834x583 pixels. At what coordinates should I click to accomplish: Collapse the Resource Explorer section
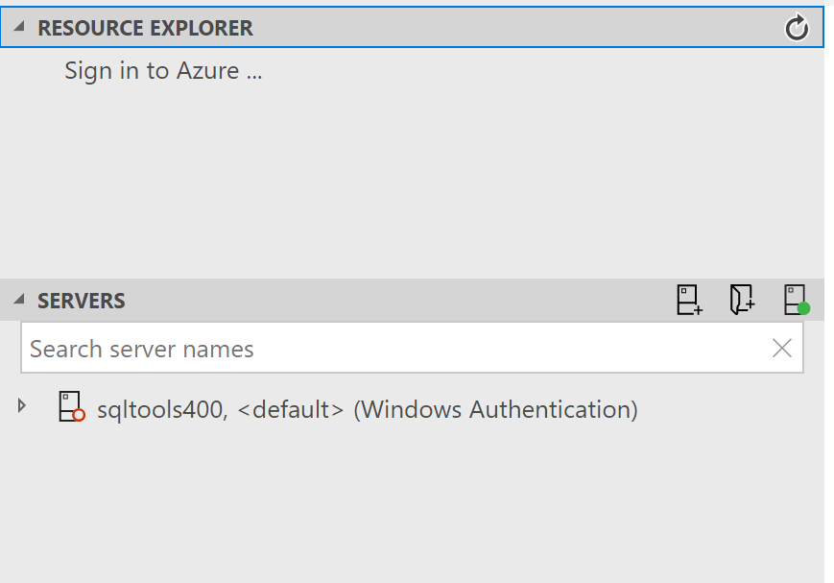click(19, 26)
